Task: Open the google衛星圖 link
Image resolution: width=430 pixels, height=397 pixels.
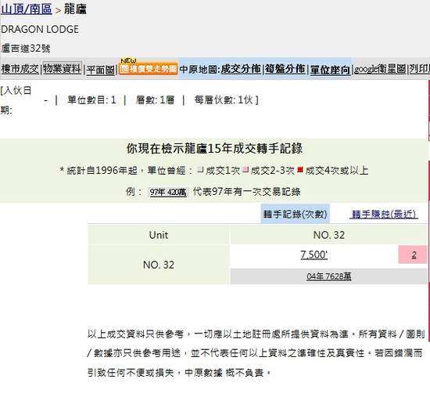Action: 380,69
